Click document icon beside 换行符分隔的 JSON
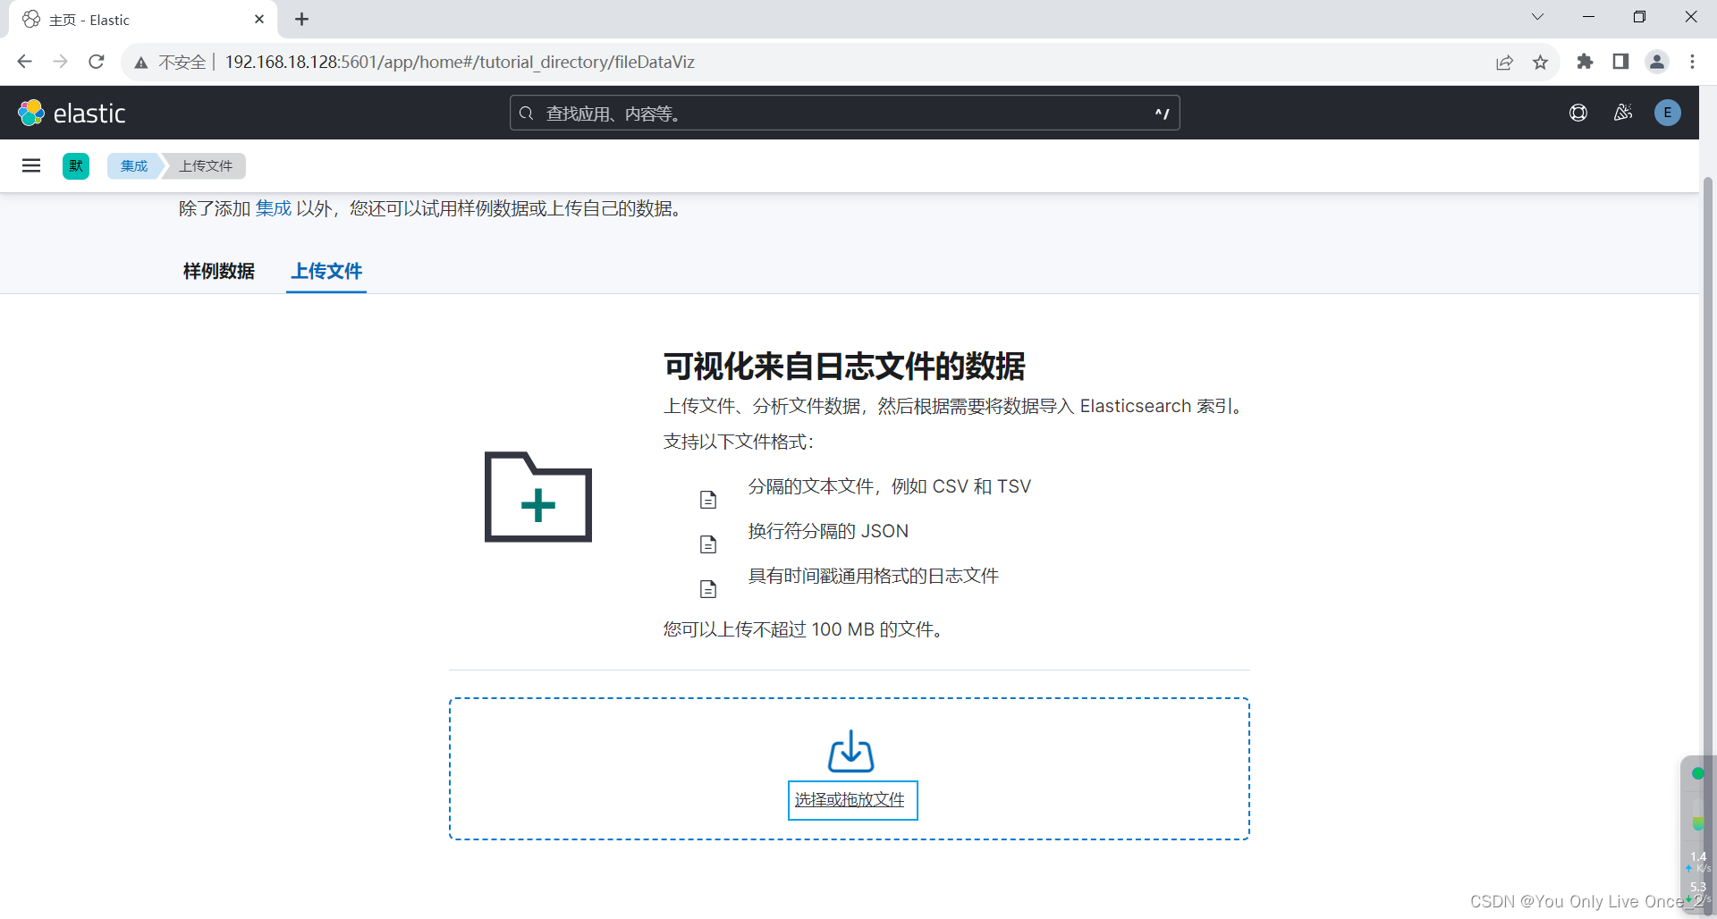Image resolution: width=1717 pixels, height=919 pixels. [708, 544]
